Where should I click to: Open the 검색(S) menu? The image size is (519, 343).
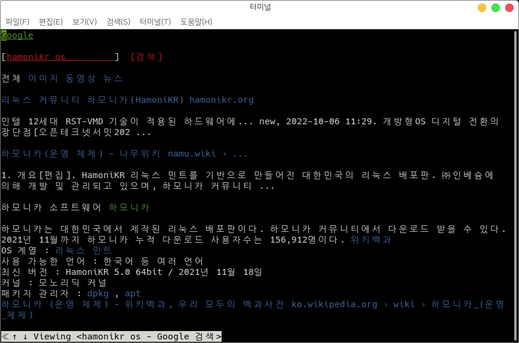click(x=118, y=22)
